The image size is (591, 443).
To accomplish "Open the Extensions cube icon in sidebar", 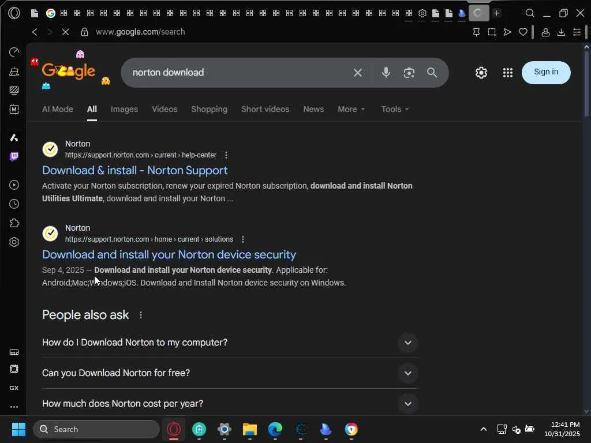I will coord(14,223).
